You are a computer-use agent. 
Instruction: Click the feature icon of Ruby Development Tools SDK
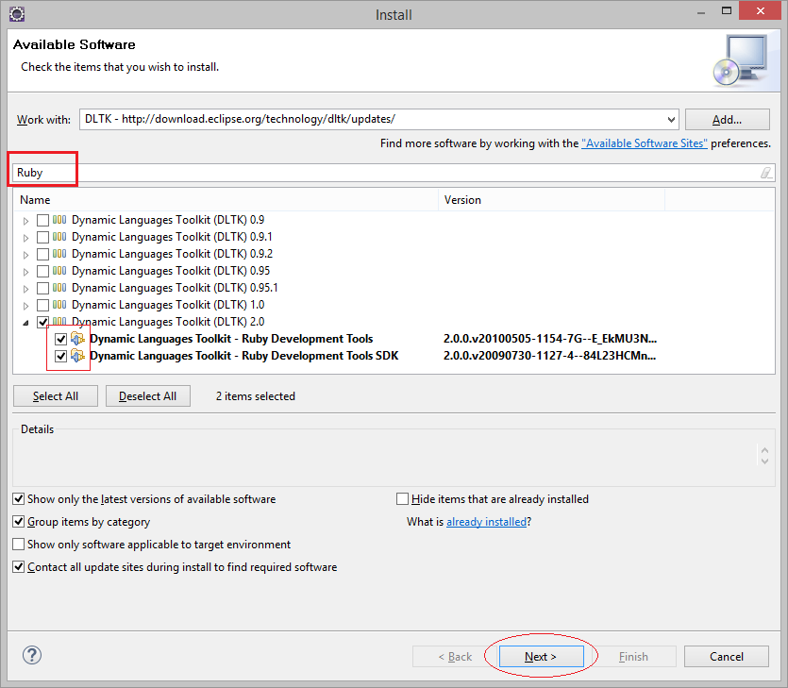click(x=77, y=356)
